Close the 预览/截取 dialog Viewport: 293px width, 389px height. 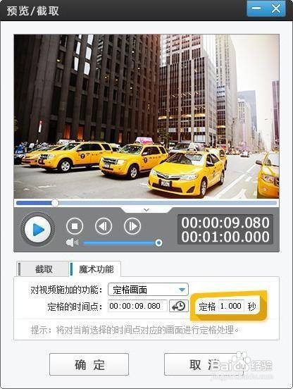[275, 8]
